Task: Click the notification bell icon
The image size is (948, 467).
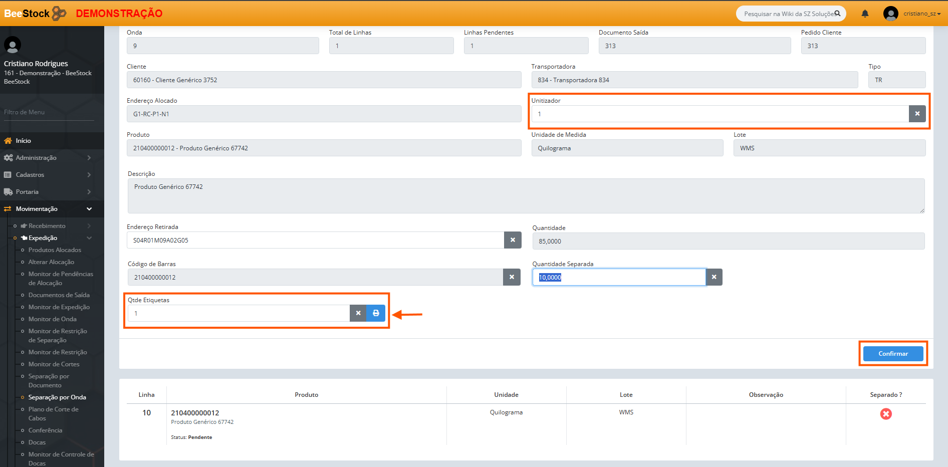Action: pyautogui.click(x=865, y=14)
